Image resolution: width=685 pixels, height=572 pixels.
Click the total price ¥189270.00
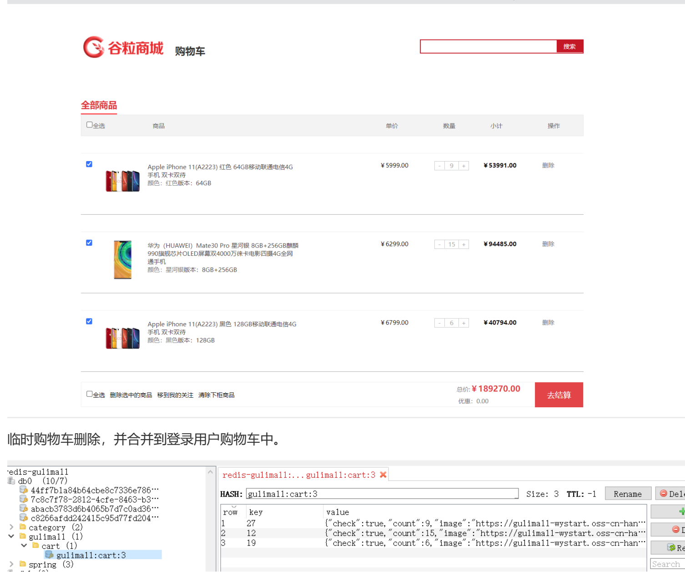496,389
